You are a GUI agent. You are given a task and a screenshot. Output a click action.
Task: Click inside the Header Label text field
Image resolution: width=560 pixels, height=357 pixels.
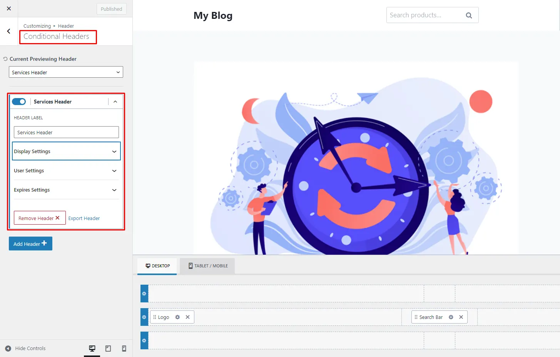65,132
